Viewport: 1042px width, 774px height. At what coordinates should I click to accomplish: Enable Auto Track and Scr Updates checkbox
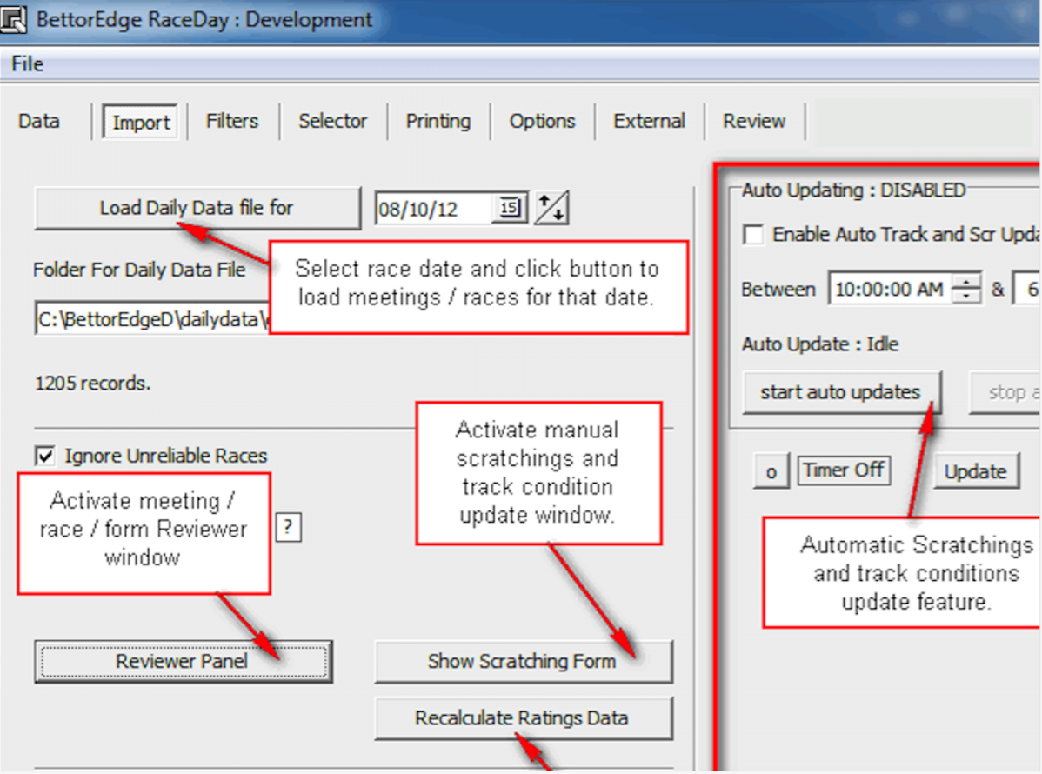pyautogui.click(x=753, y=235)
